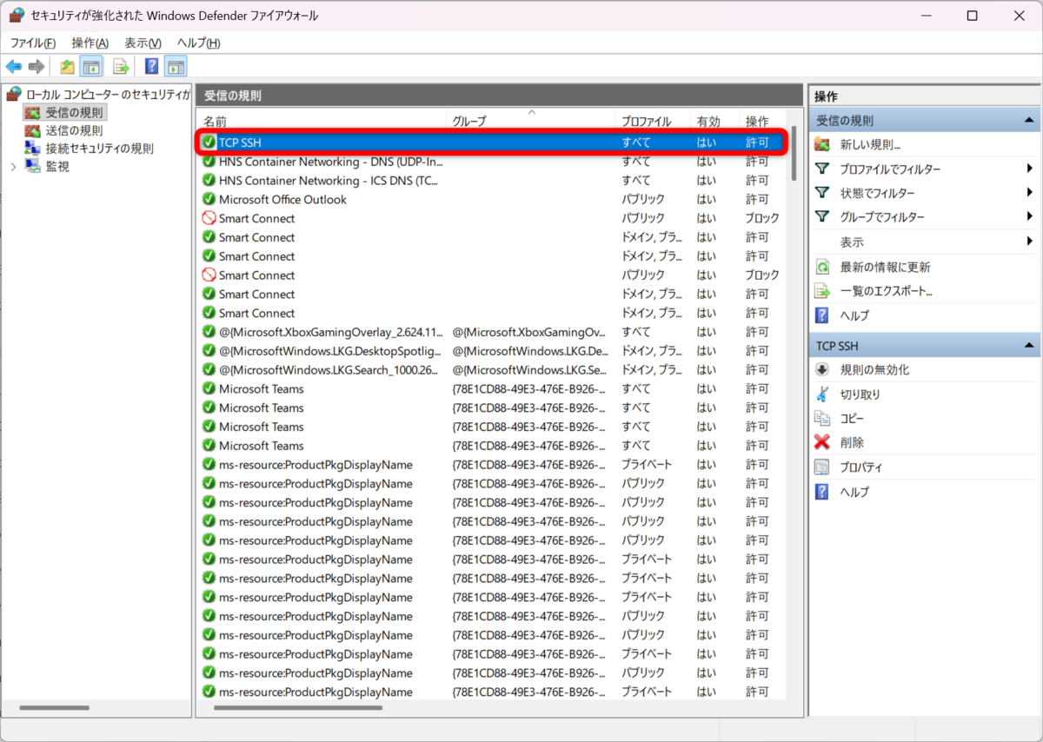Click the 一覧のエクスポート icon
The height and width of the screenshot is (742, 1043).
pyautogui.click(x=822, y=291)
